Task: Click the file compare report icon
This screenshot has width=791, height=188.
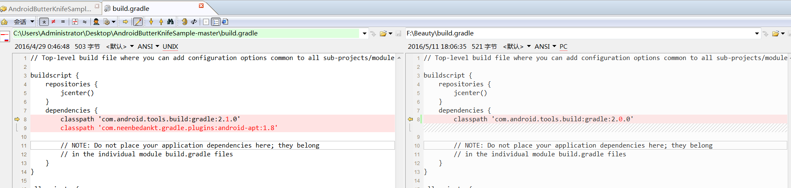Action: pyautogui.click(x=225, y=22)
